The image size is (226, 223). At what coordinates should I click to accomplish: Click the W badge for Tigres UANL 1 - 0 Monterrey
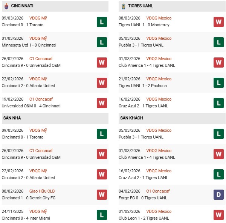pyautogui.click(x=218, y=22)
